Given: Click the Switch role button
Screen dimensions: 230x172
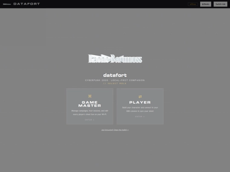Looking at the screenshot, I should (220, 4).
